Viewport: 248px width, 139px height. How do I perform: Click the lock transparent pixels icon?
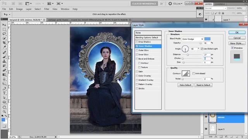[212, 13]
